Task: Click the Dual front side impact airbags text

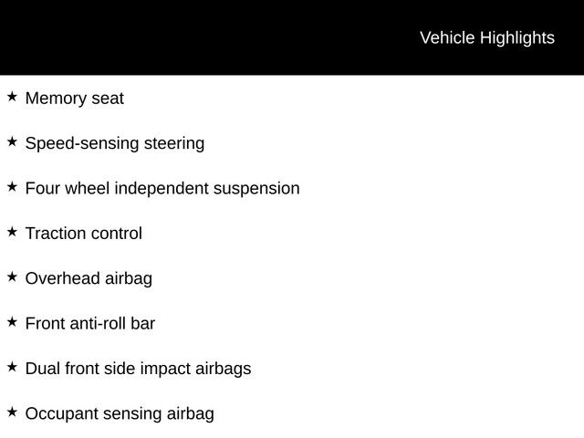Action: tap(138, 369)
